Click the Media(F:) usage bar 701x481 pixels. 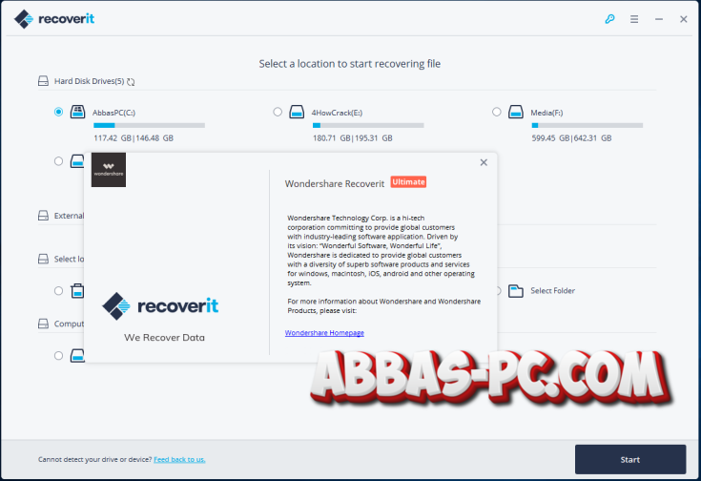588,125
